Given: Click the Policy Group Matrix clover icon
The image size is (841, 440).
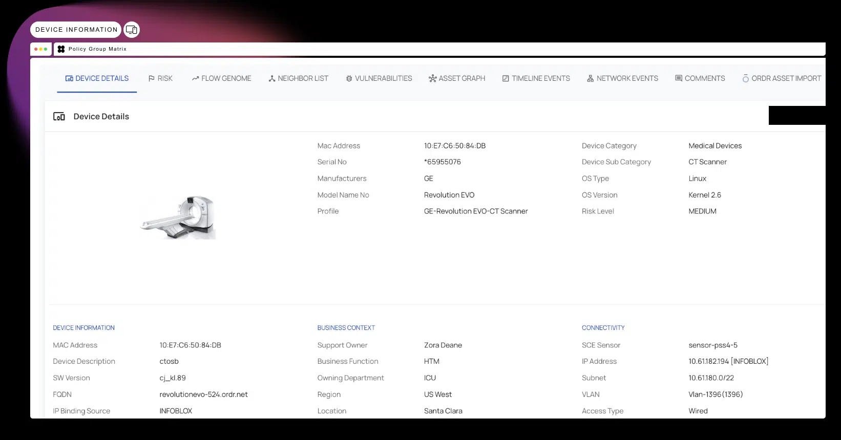Looking at the screenshot, I should 61,49.
